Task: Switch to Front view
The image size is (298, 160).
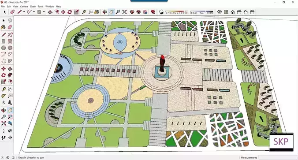Action: (x=233, y=12)
